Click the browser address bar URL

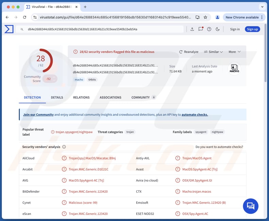click(x=115, y=17)
